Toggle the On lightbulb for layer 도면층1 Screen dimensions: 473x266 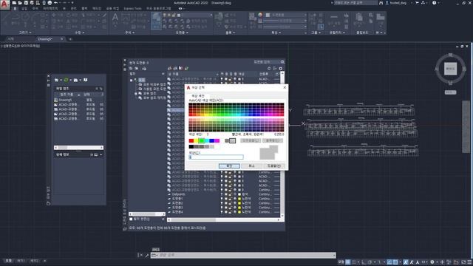(222, 199)
